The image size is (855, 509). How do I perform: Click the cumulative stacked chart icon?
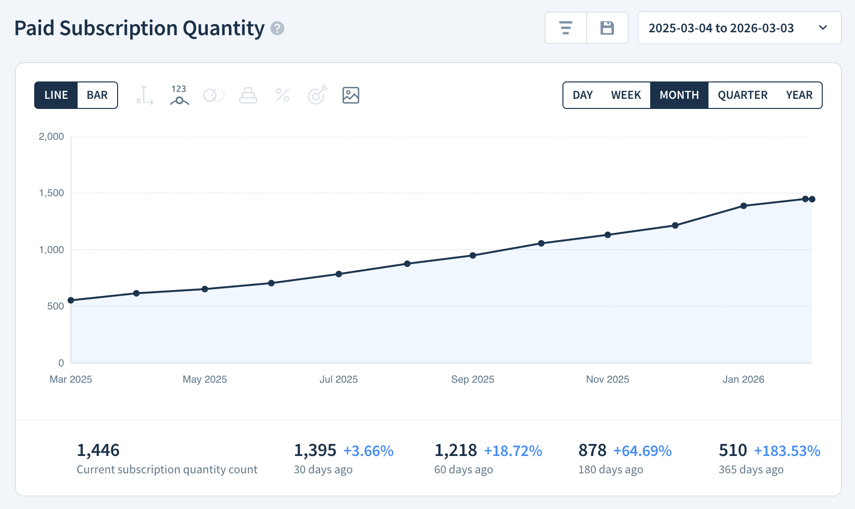tap(248, 95)
